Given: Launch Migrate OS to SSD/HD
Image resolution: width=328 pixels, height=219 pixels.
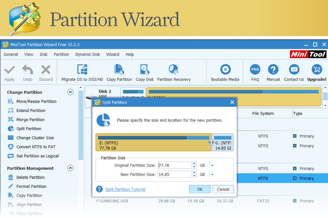Looking at the screenshot, I should 82,69.
